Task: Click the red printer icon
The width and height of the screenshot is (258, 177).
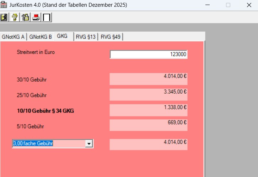Action: pyautogui.click(x=36, y=17)
